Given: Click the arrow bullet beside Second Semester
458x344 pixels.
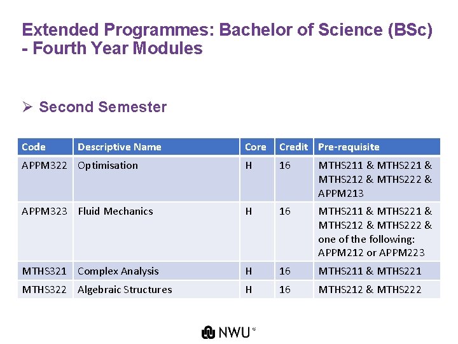Looking at the screenshot, I should (27, 107).
